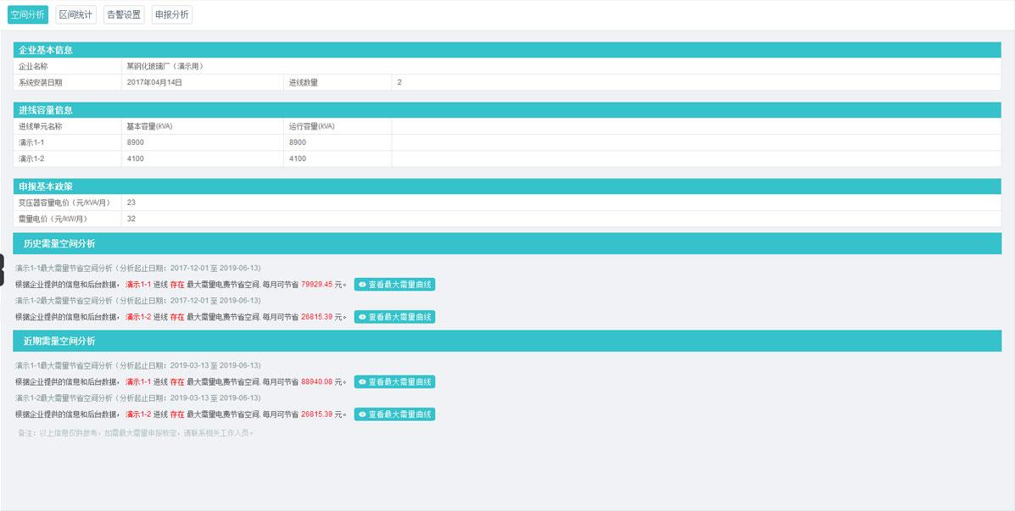Click the 近期需量空间分析 section header
This screenshot has height=511, width=1015.
pyautogui.click(x=59, y=342)
